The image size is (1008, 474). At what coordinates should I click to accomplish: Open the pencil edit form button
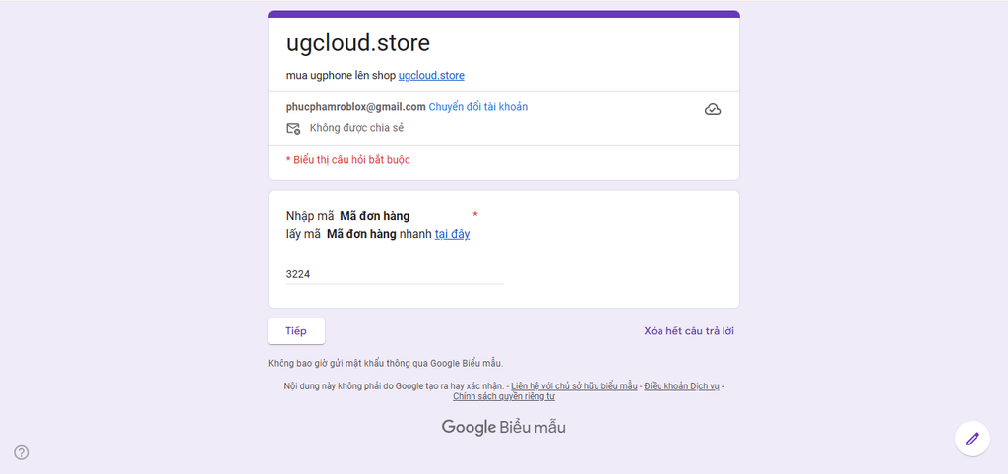(x=972, y=439)
